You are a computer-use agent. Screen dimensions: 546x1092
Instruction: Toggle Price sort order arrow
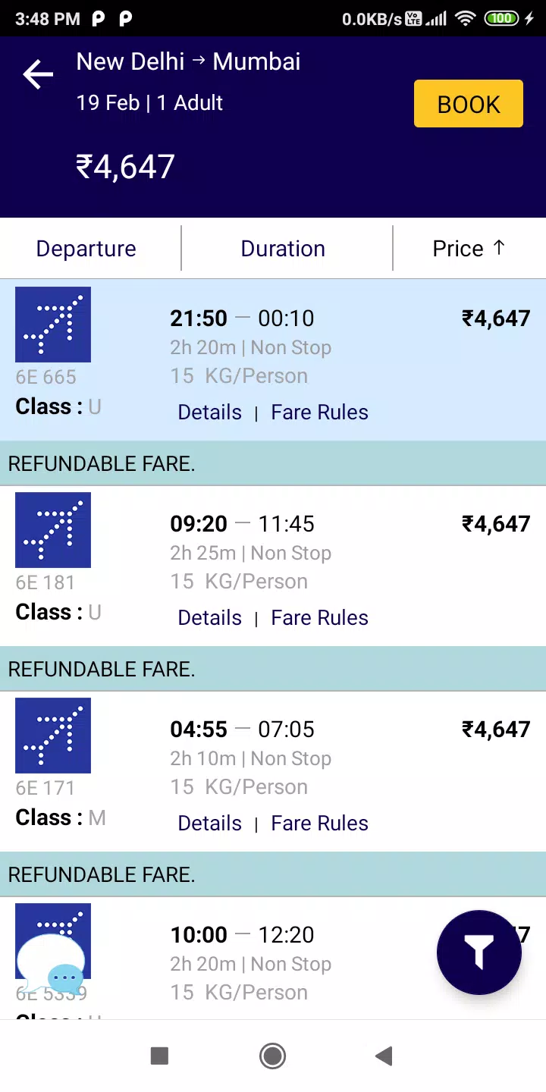498,247
